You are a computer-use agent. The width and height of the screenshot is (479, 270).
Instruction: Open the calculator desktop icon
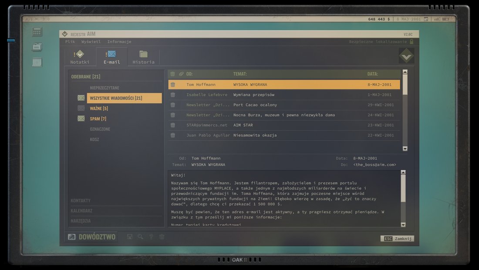[37, 32]
